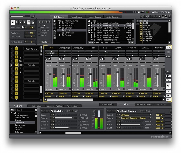
Task: Click the disk browser search magnifier icon
Action: click(89, 21)
